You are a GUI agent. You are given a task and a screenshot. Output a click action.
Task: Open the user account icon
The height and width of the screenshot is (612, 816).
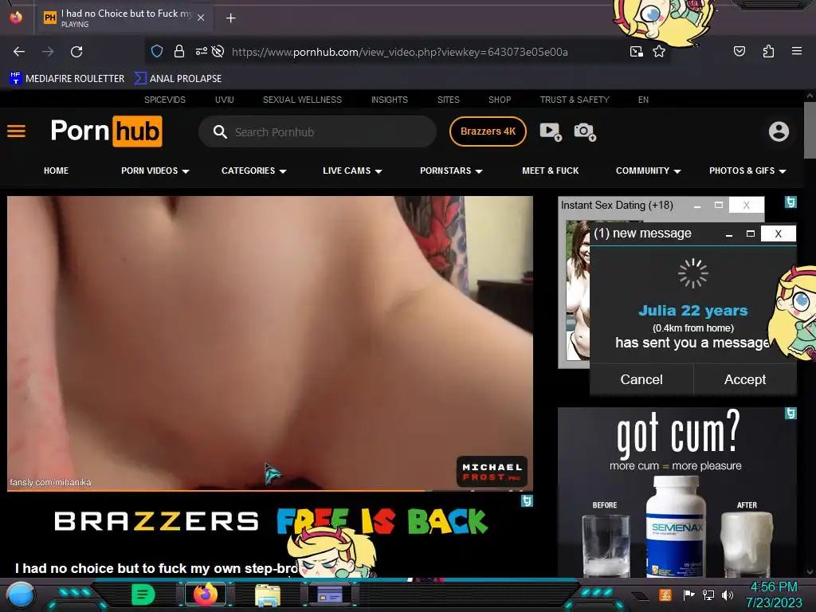(x=779, y=131)
